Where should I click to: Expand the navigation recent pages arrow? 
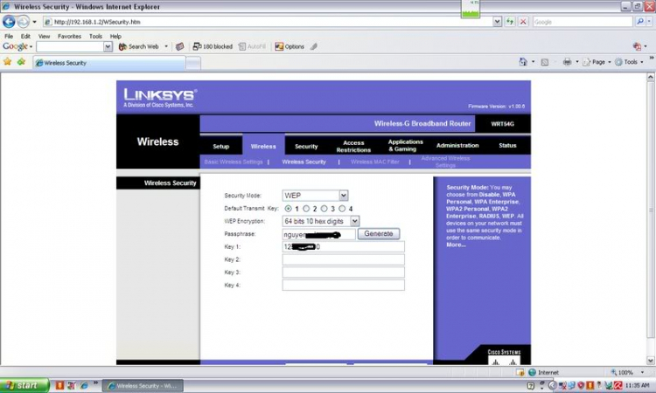click(34, 22)
